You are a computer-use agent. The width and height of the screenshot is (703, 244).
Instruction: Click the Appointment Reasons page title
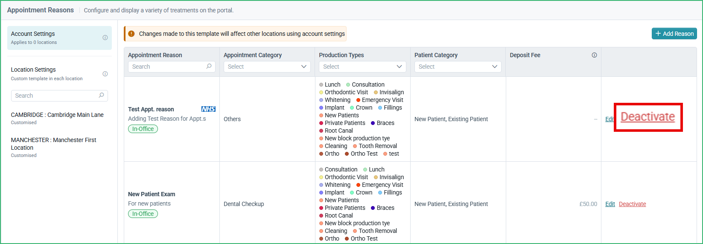(41, 10)
